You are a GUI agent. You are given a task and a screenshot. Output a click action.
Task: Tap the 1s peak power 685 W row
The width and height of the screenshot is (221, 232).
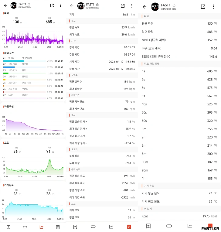tap(179, 71)
